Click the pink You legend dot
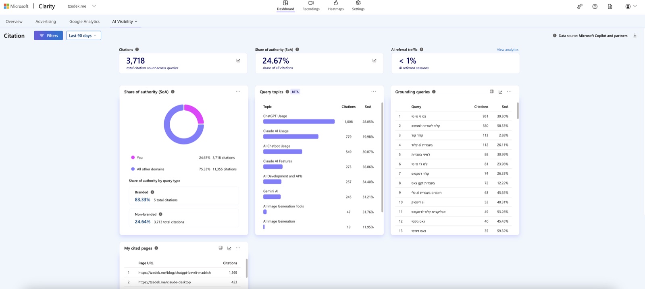The height and width of the screenshot is (289, 645). (133, 157)
